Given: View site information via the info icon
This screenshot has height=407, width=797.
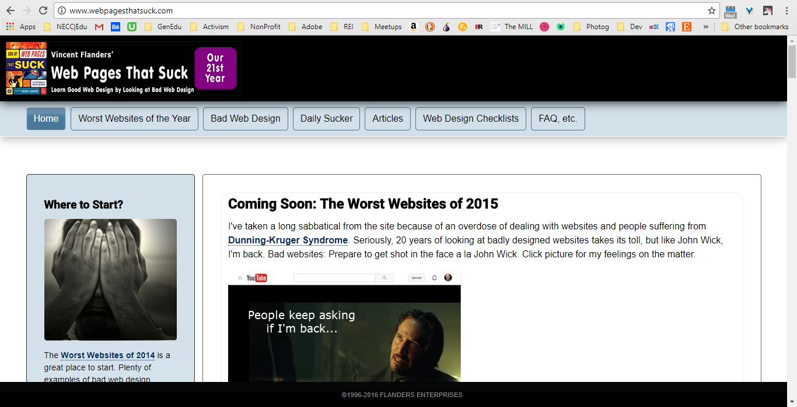Looking at the screenshot, I should point(62,10).
